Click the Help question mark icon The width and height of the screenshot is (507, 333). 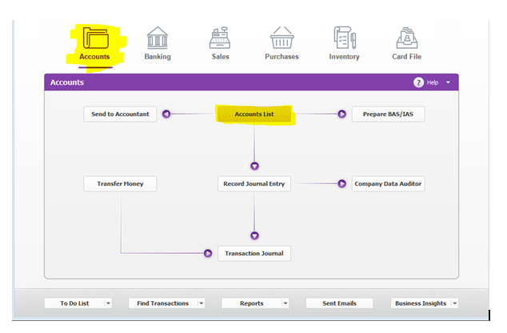click(418, 82)
